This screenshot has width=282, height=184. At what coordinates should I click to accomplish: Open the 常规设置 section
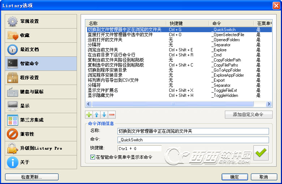(x=41, y=21)
